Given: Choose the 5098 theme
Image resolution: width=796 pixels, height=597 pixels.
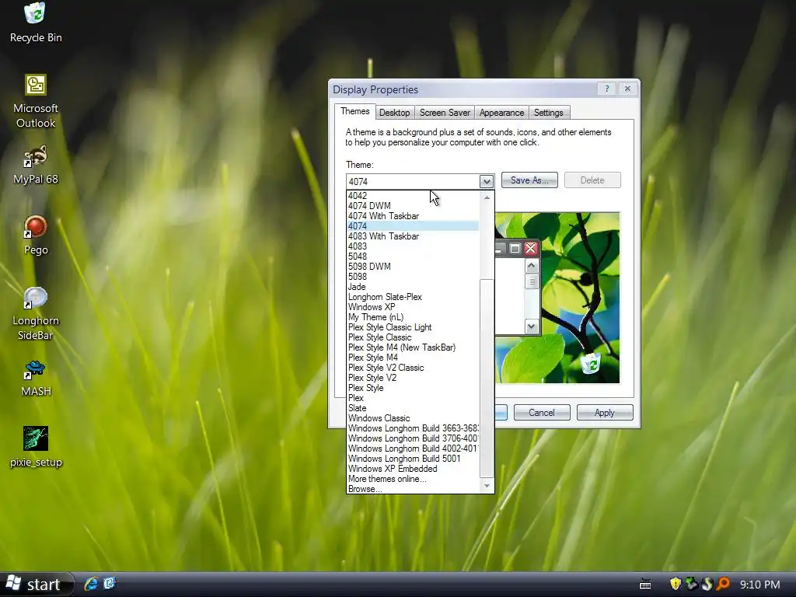Looking at the screenshot, I should [413, 277].
